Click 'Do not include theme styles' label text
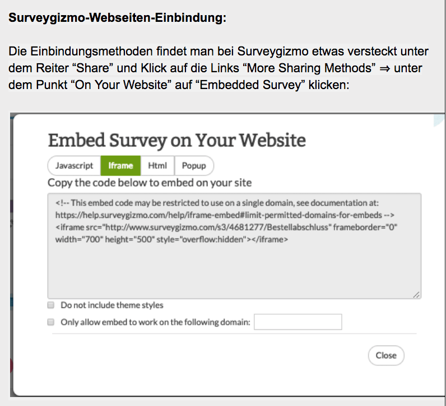 112,305
